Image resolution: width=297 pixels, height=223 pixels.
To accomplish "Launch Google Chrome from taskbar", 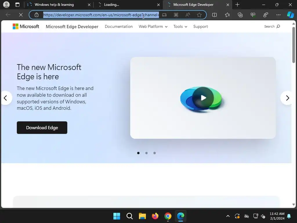I will click(168, 216).
